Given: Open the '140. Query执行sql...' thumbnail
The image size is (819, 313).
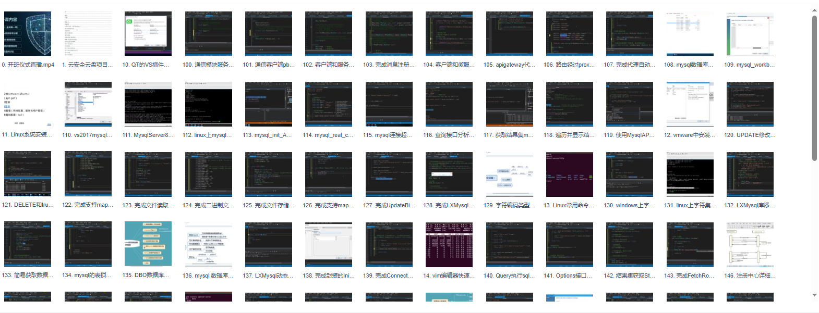Looking at the screenshot, I should pyautogui.click(x=510, y=245).
